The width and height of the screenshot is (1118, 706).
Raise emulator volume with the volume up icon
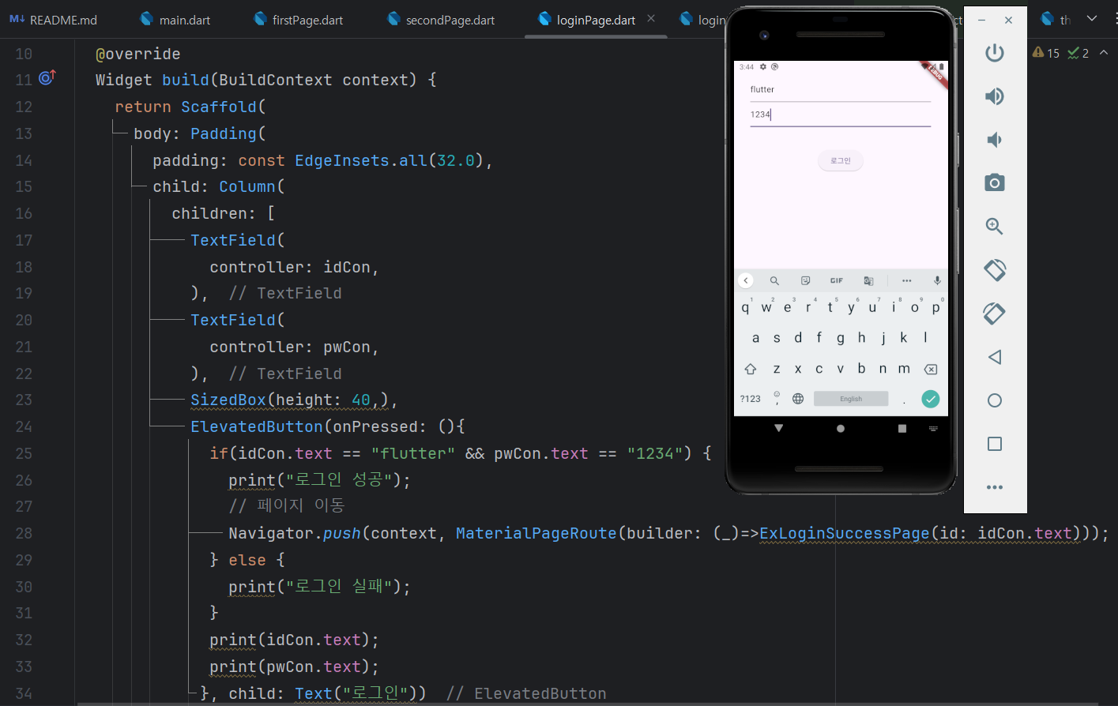994,96
